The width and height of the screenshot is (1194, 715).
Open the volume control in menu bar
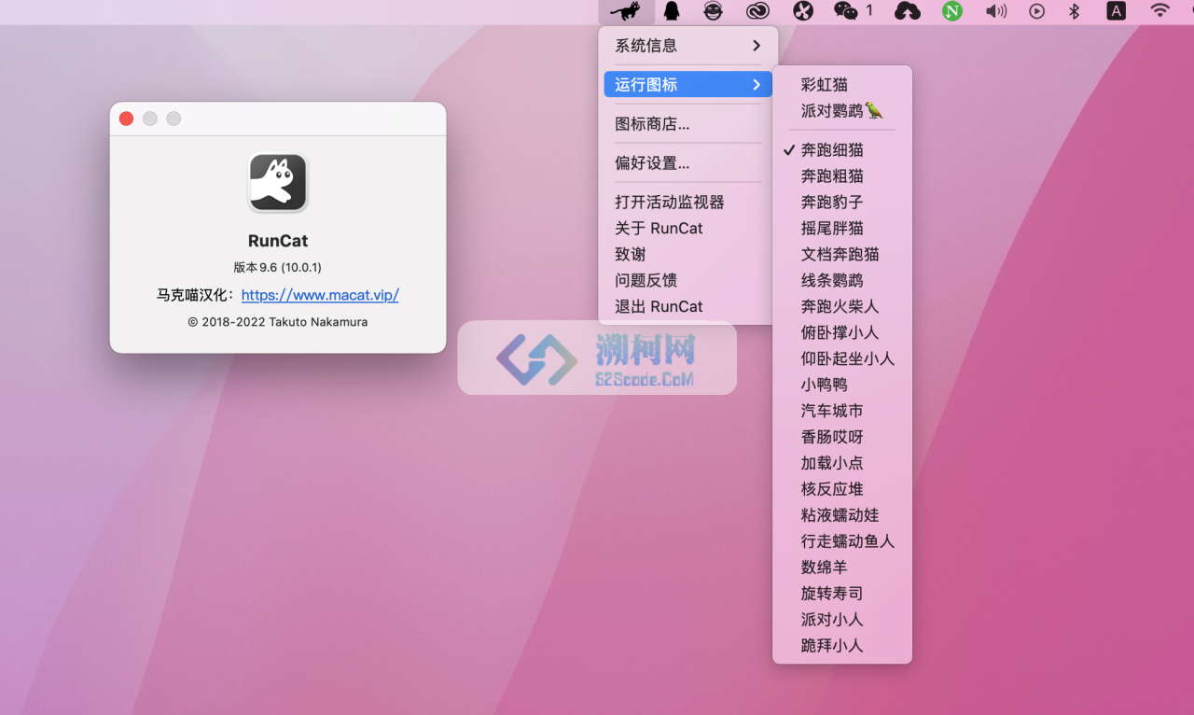click(x=996, y=11)
